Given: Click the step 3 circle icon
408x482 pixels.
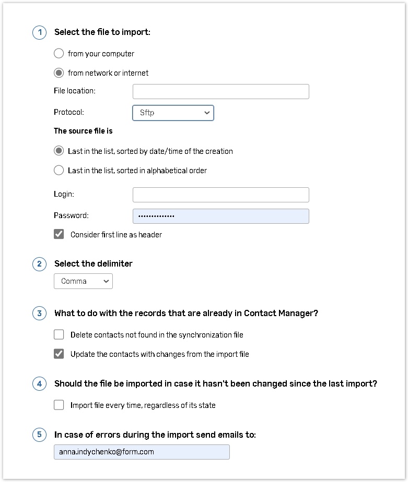Looking at the screenshot, I should coord(39,314).
